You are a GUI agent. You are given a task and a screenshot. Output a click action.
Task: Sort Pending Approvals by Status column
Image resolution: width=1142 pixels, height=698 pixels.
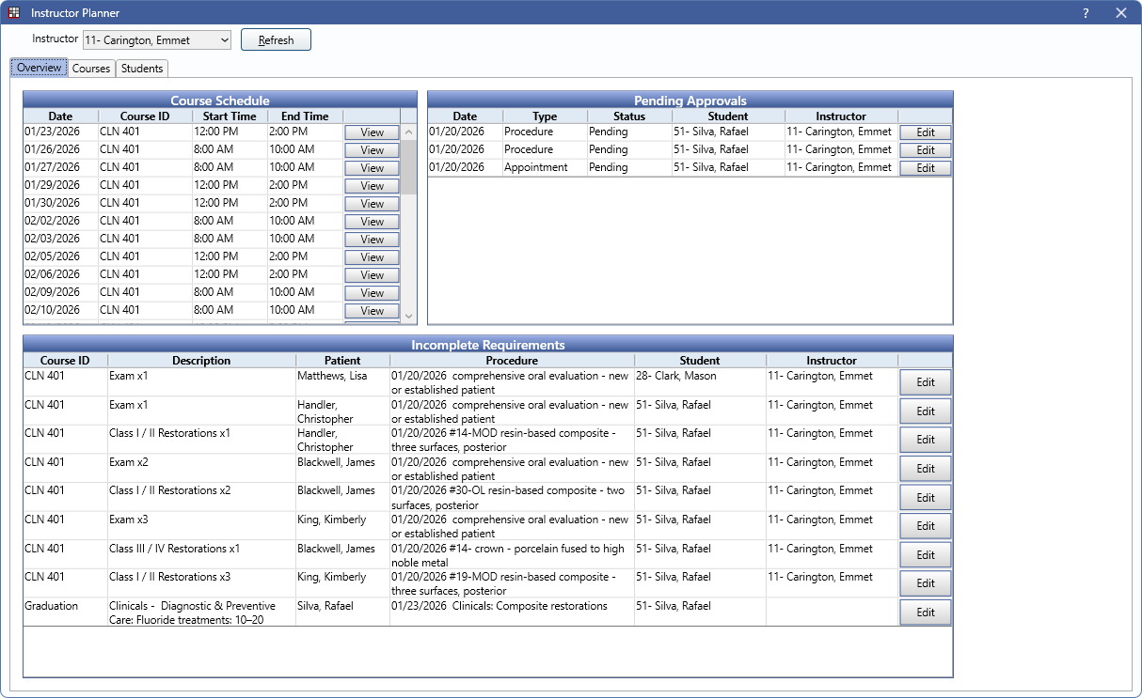click(629, 116)
